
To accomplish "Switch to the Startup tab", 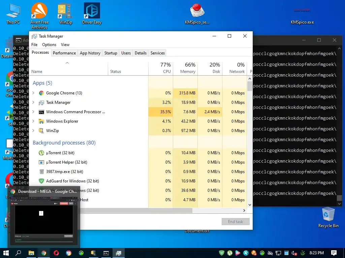I will [111, 53].
